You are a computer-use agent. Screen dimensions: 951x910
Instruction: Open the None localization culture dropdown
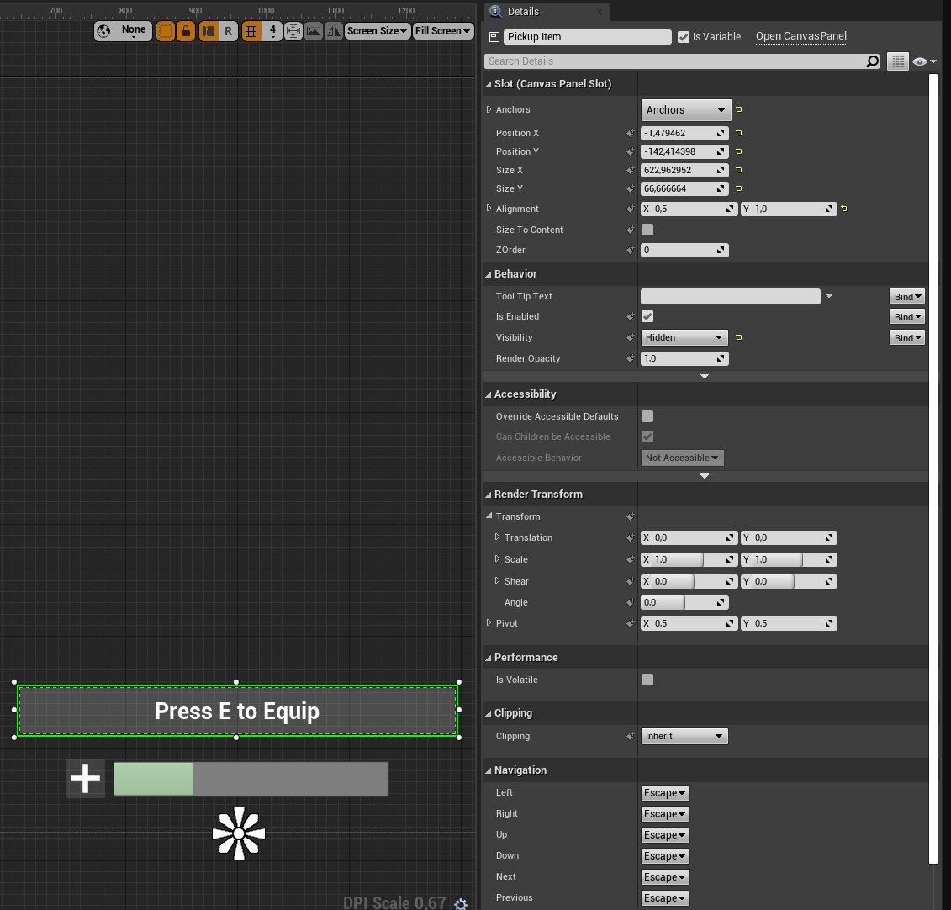pyautogui.click(x=134, y=31)
